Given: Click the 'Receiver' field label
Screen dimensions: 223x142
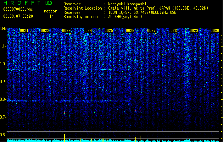Looking at the screenshot, I should point(72,12).
